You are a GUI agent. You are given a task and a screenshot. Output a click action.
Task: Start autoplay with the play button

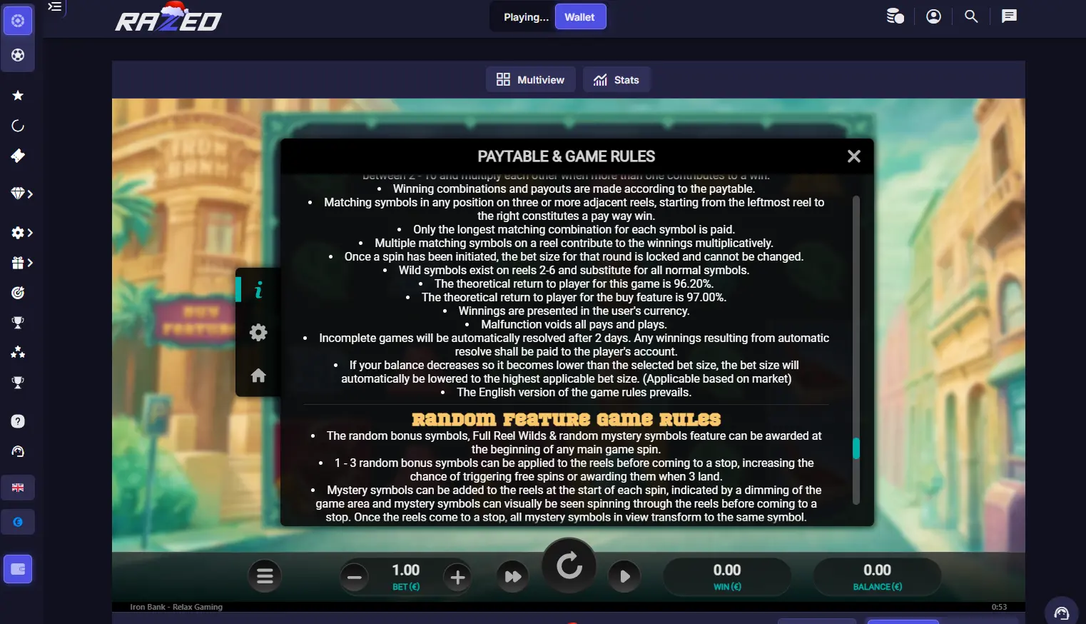[624, 576]
